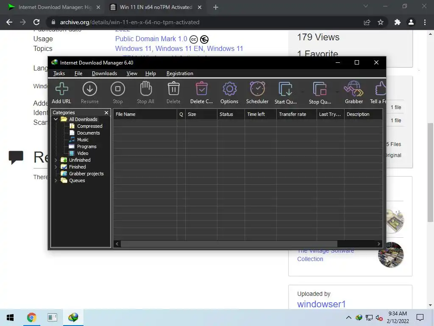Image resolution: width=434 pixels, height=326 pixels.
Task: Expand the Unfinished tree node
Action: point(56,160)
